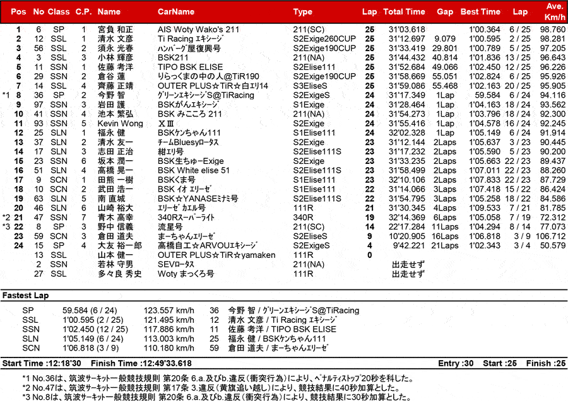
Task: Select car name BSK White elise 51
Action: 194,170
